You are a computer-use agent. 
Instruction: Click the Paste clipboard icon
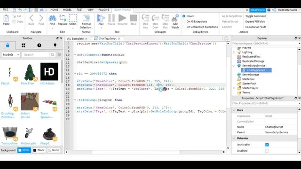(6, 18)
